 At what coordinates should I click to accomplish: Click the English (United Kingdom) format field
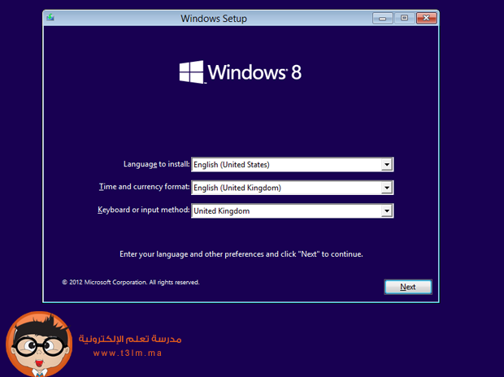click(285, 188)
